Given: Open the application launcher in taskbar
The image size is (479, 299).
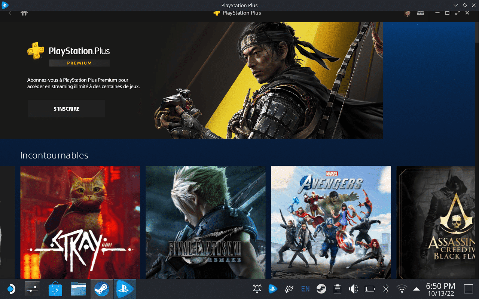Looking at the screenshot, I should point(11,289).
